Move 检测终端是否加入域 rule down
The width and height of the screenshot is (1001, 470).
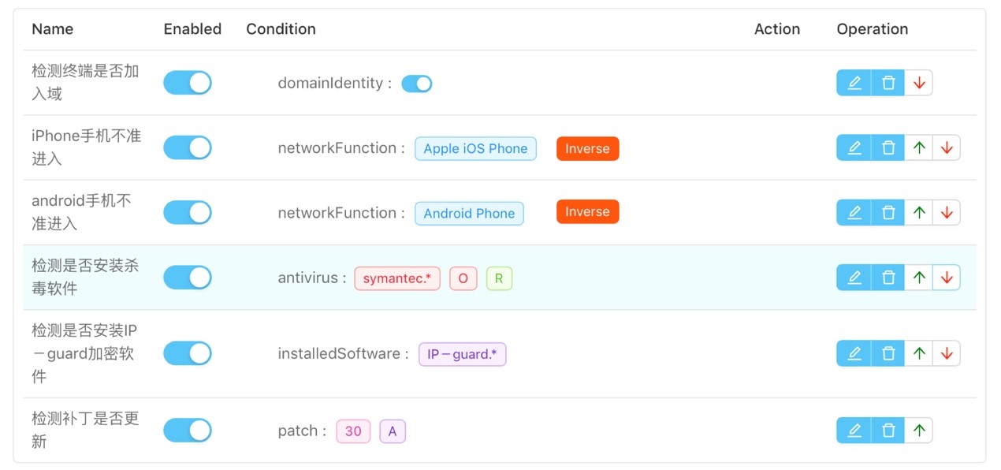click(x=919, y=83)
